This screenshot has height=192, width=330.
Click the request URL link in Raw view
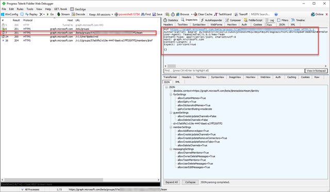(x=242, y=30)
